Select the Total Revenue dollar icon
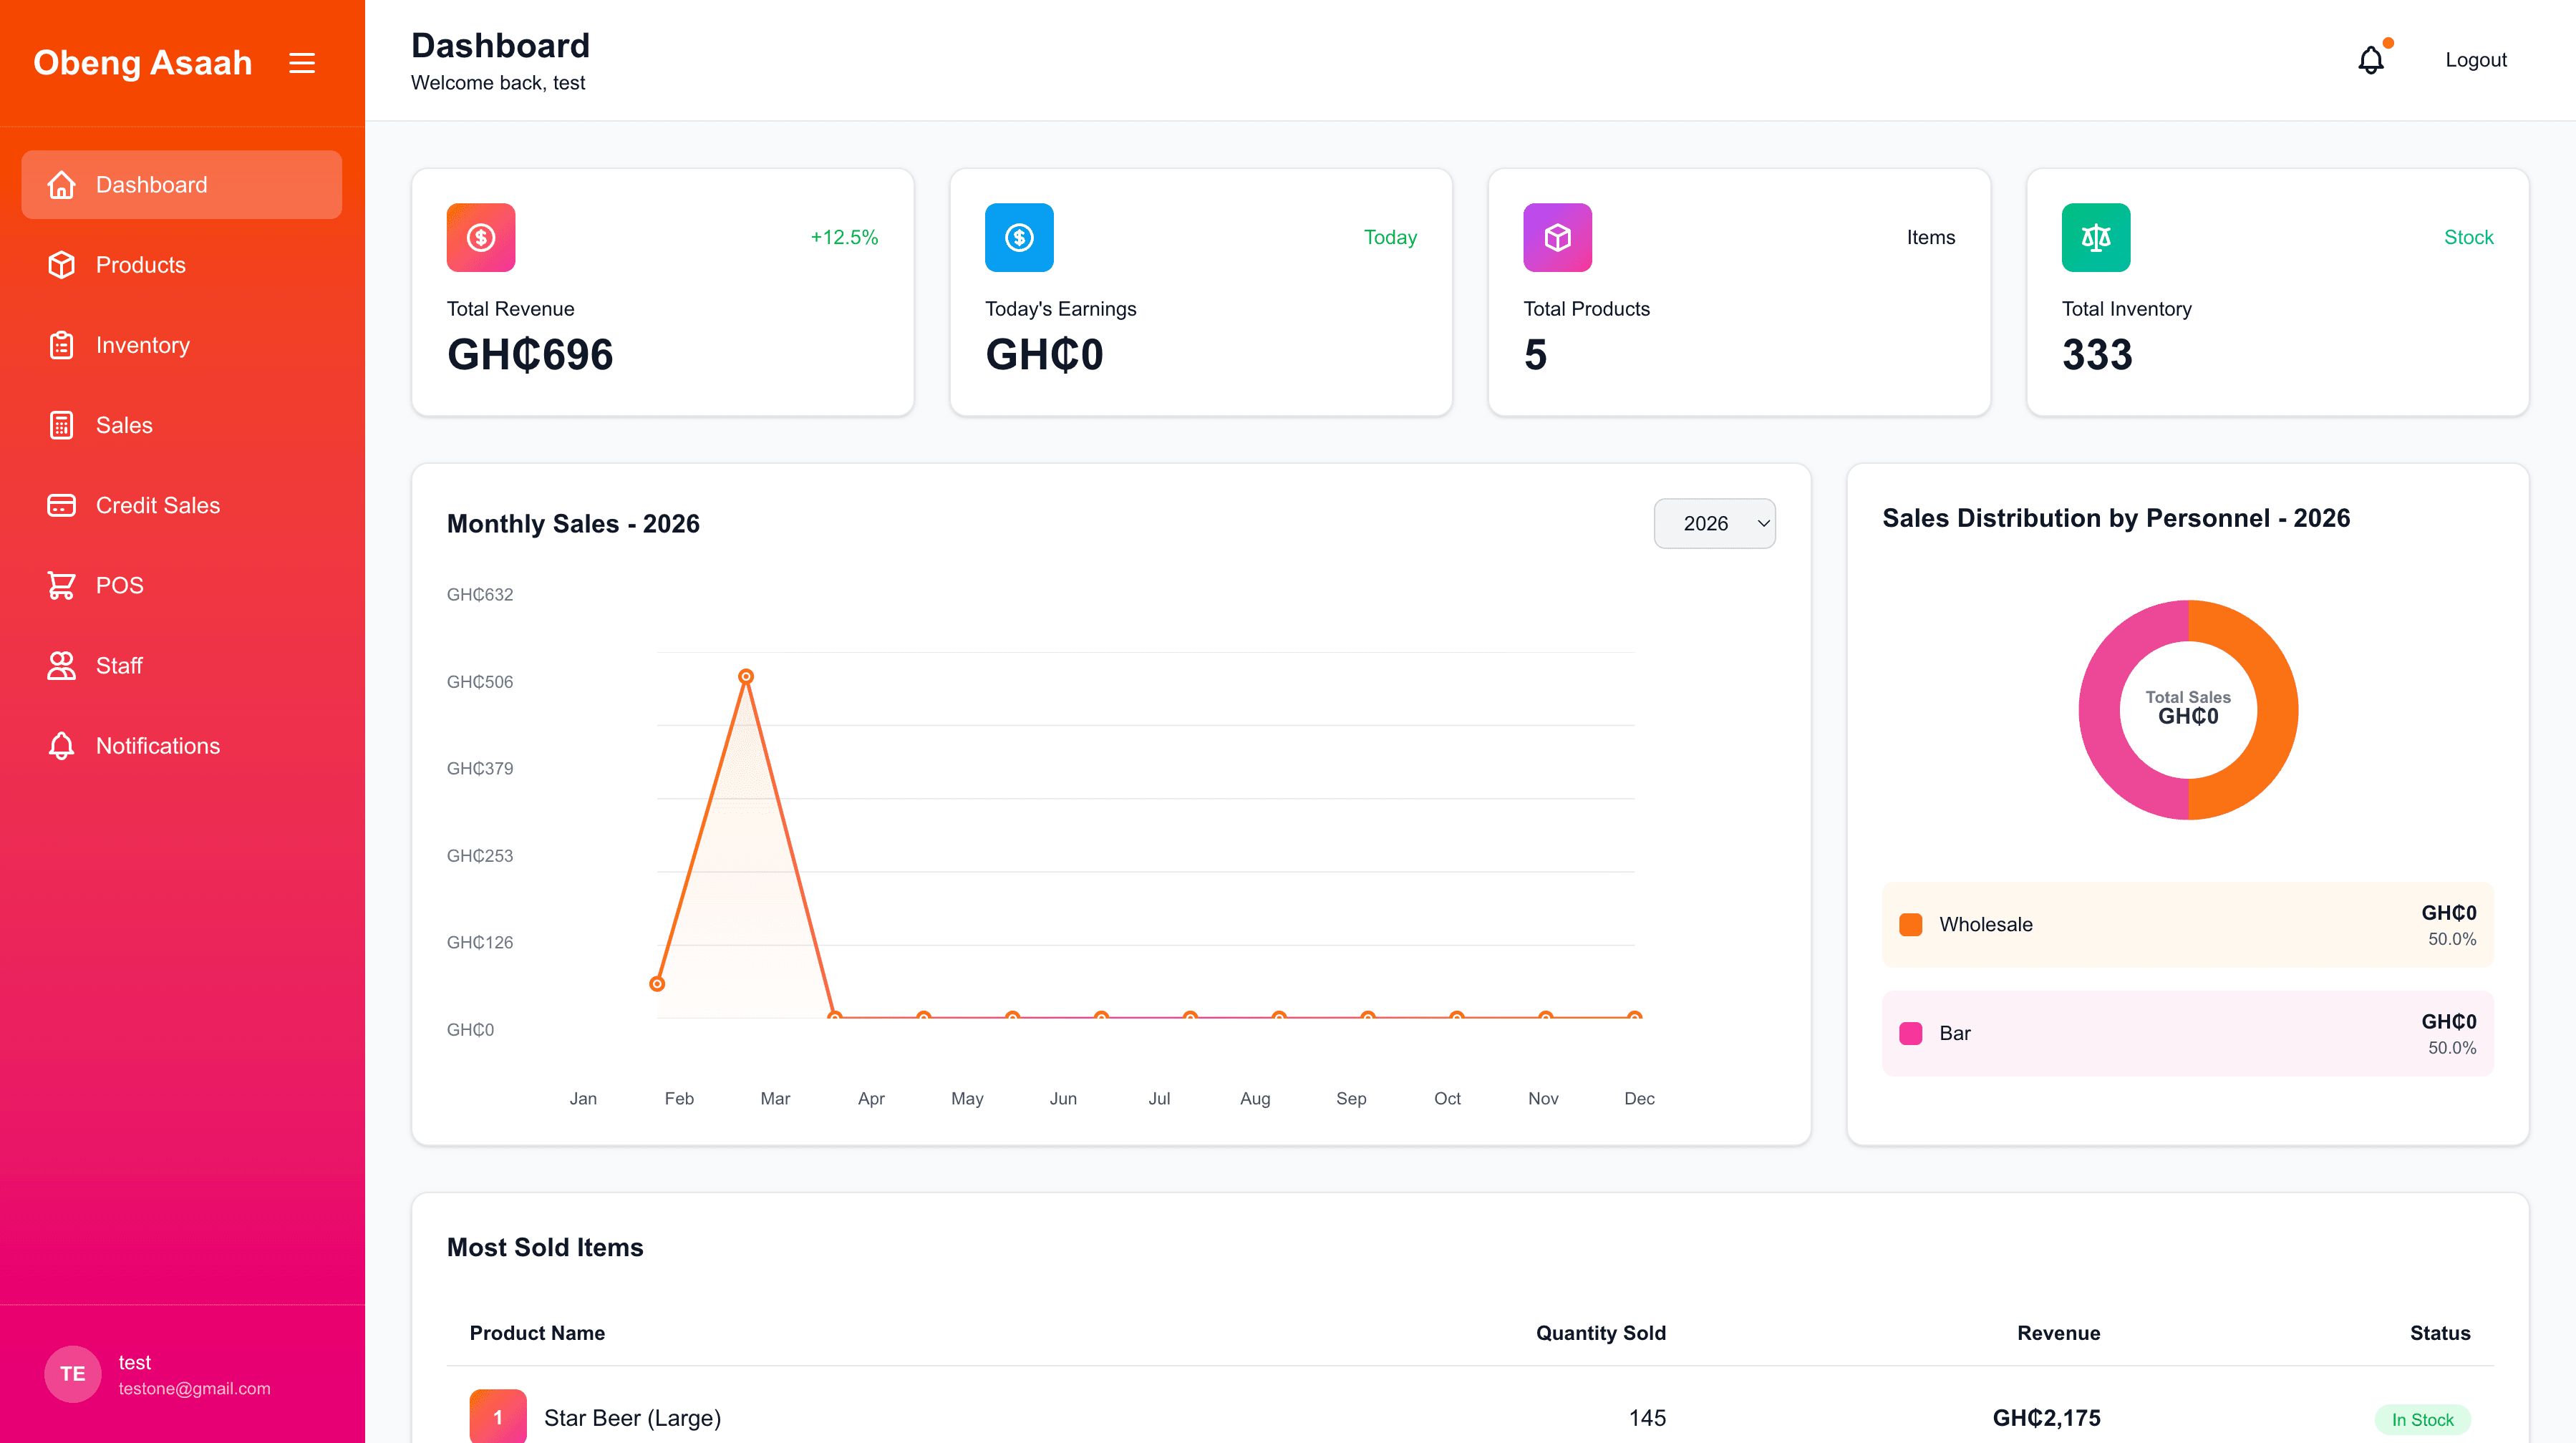Screen dimensions: 2576x1443 pos(480,237)
